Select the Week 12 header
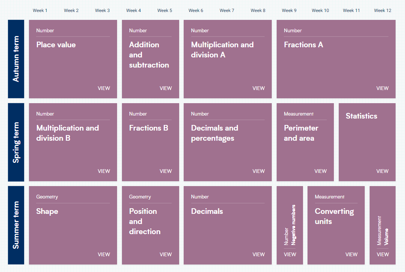Viewport: 405px width, 272px height. click(x=382, y=11)
